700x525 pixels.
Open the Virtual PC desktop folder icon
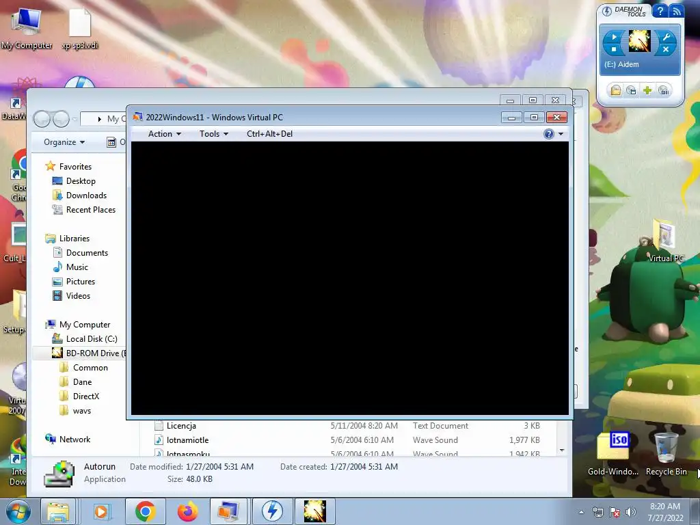point(665,241)
